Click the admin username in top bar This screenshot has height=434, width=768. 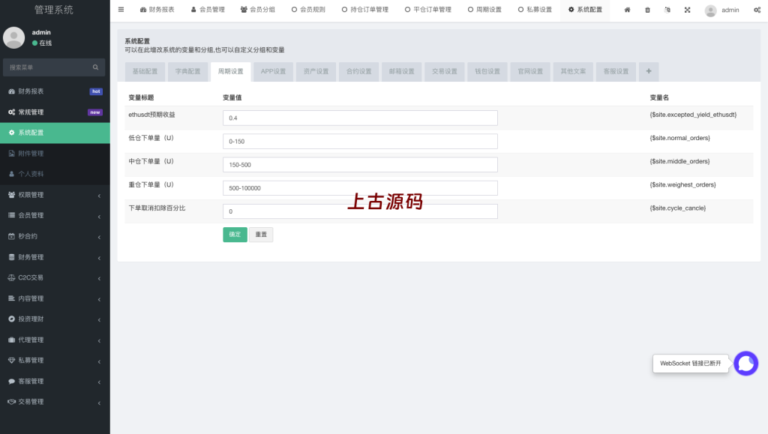[730, 10]
